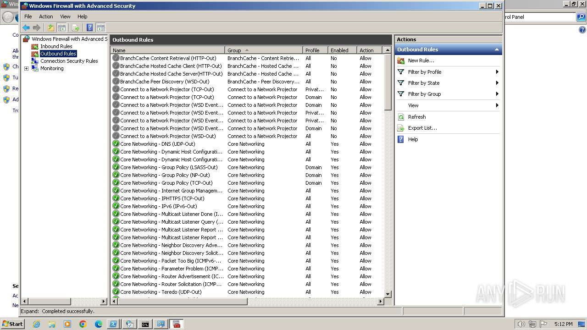Click the Back arrow toolbar icon
Screen dimensions: 587x330
click(x=26, y=28)
